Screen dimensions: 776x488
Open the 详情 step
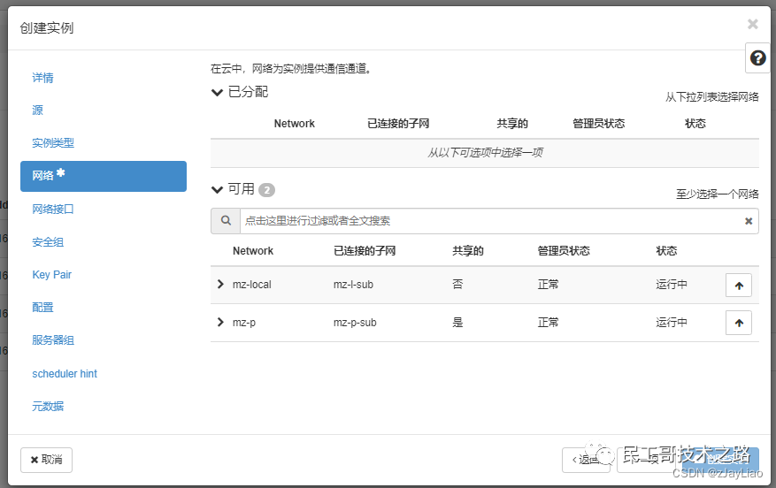coord(42,78)
